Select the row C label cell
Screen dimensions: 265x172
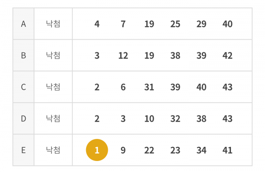point(23,87)
